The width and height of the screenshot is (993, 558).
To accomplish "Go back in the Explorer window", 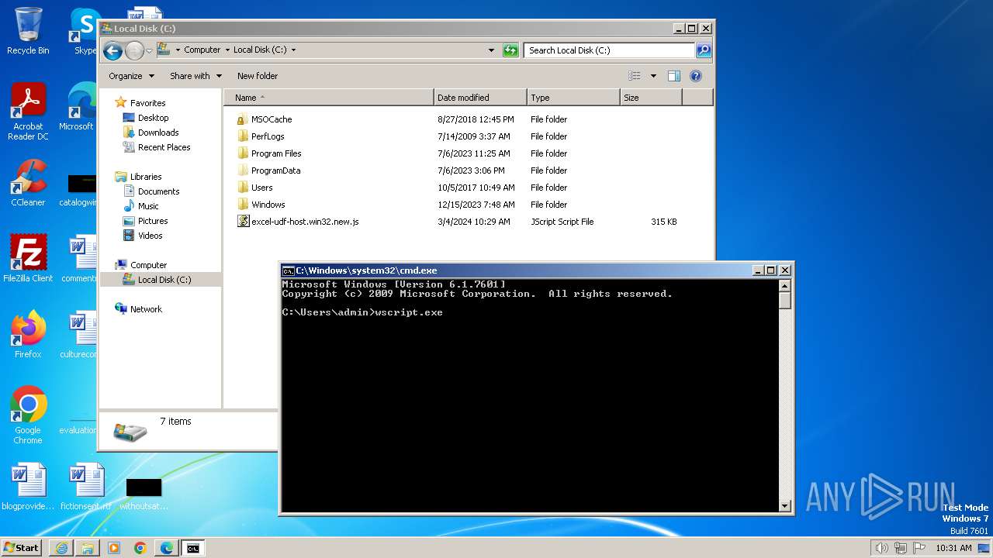I will point(112,50).
